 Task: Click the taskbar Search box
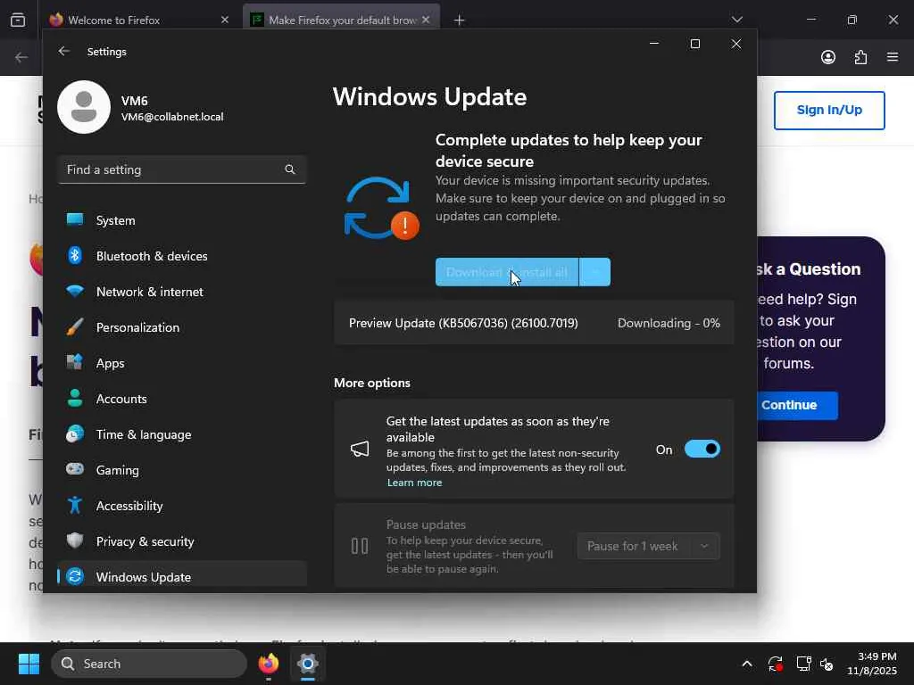click(149, 664)
